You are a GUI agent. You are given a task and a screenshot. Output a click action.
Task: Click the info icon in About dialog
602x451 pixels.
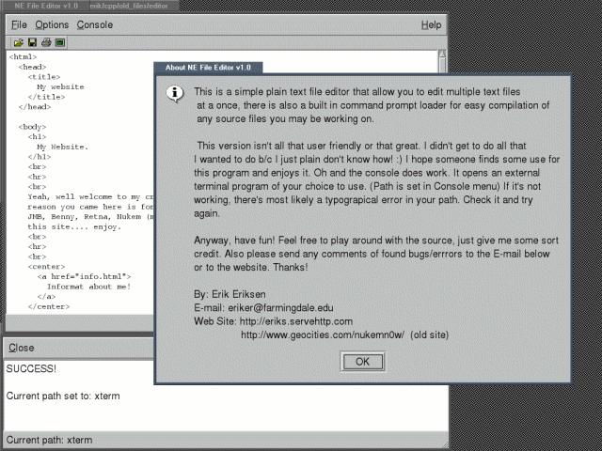pyautogui.click(x=173, y=92)
